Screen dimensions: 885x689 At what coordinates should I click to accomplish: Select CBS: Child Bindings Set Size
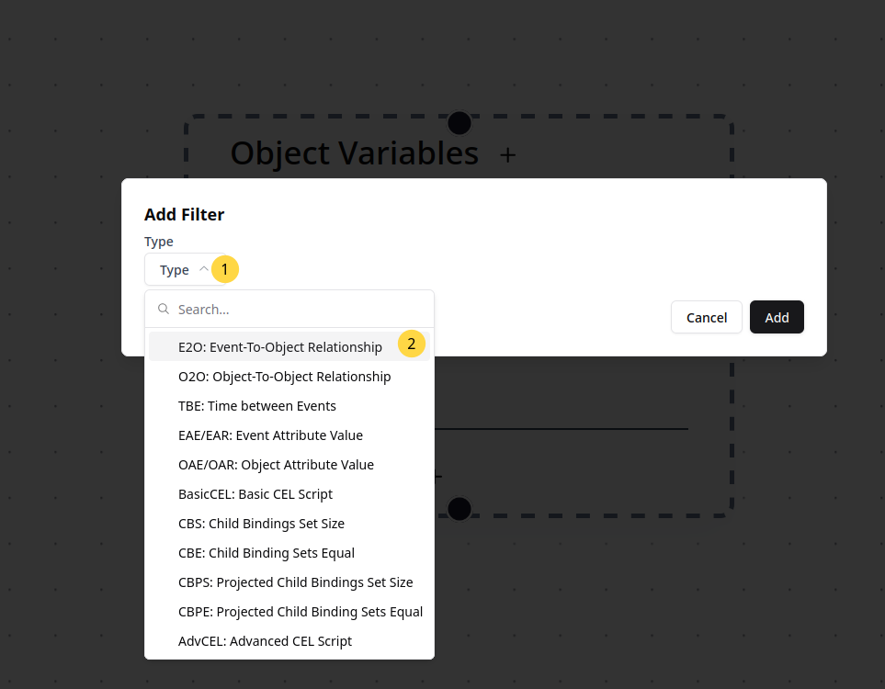[x=289, y=523]
